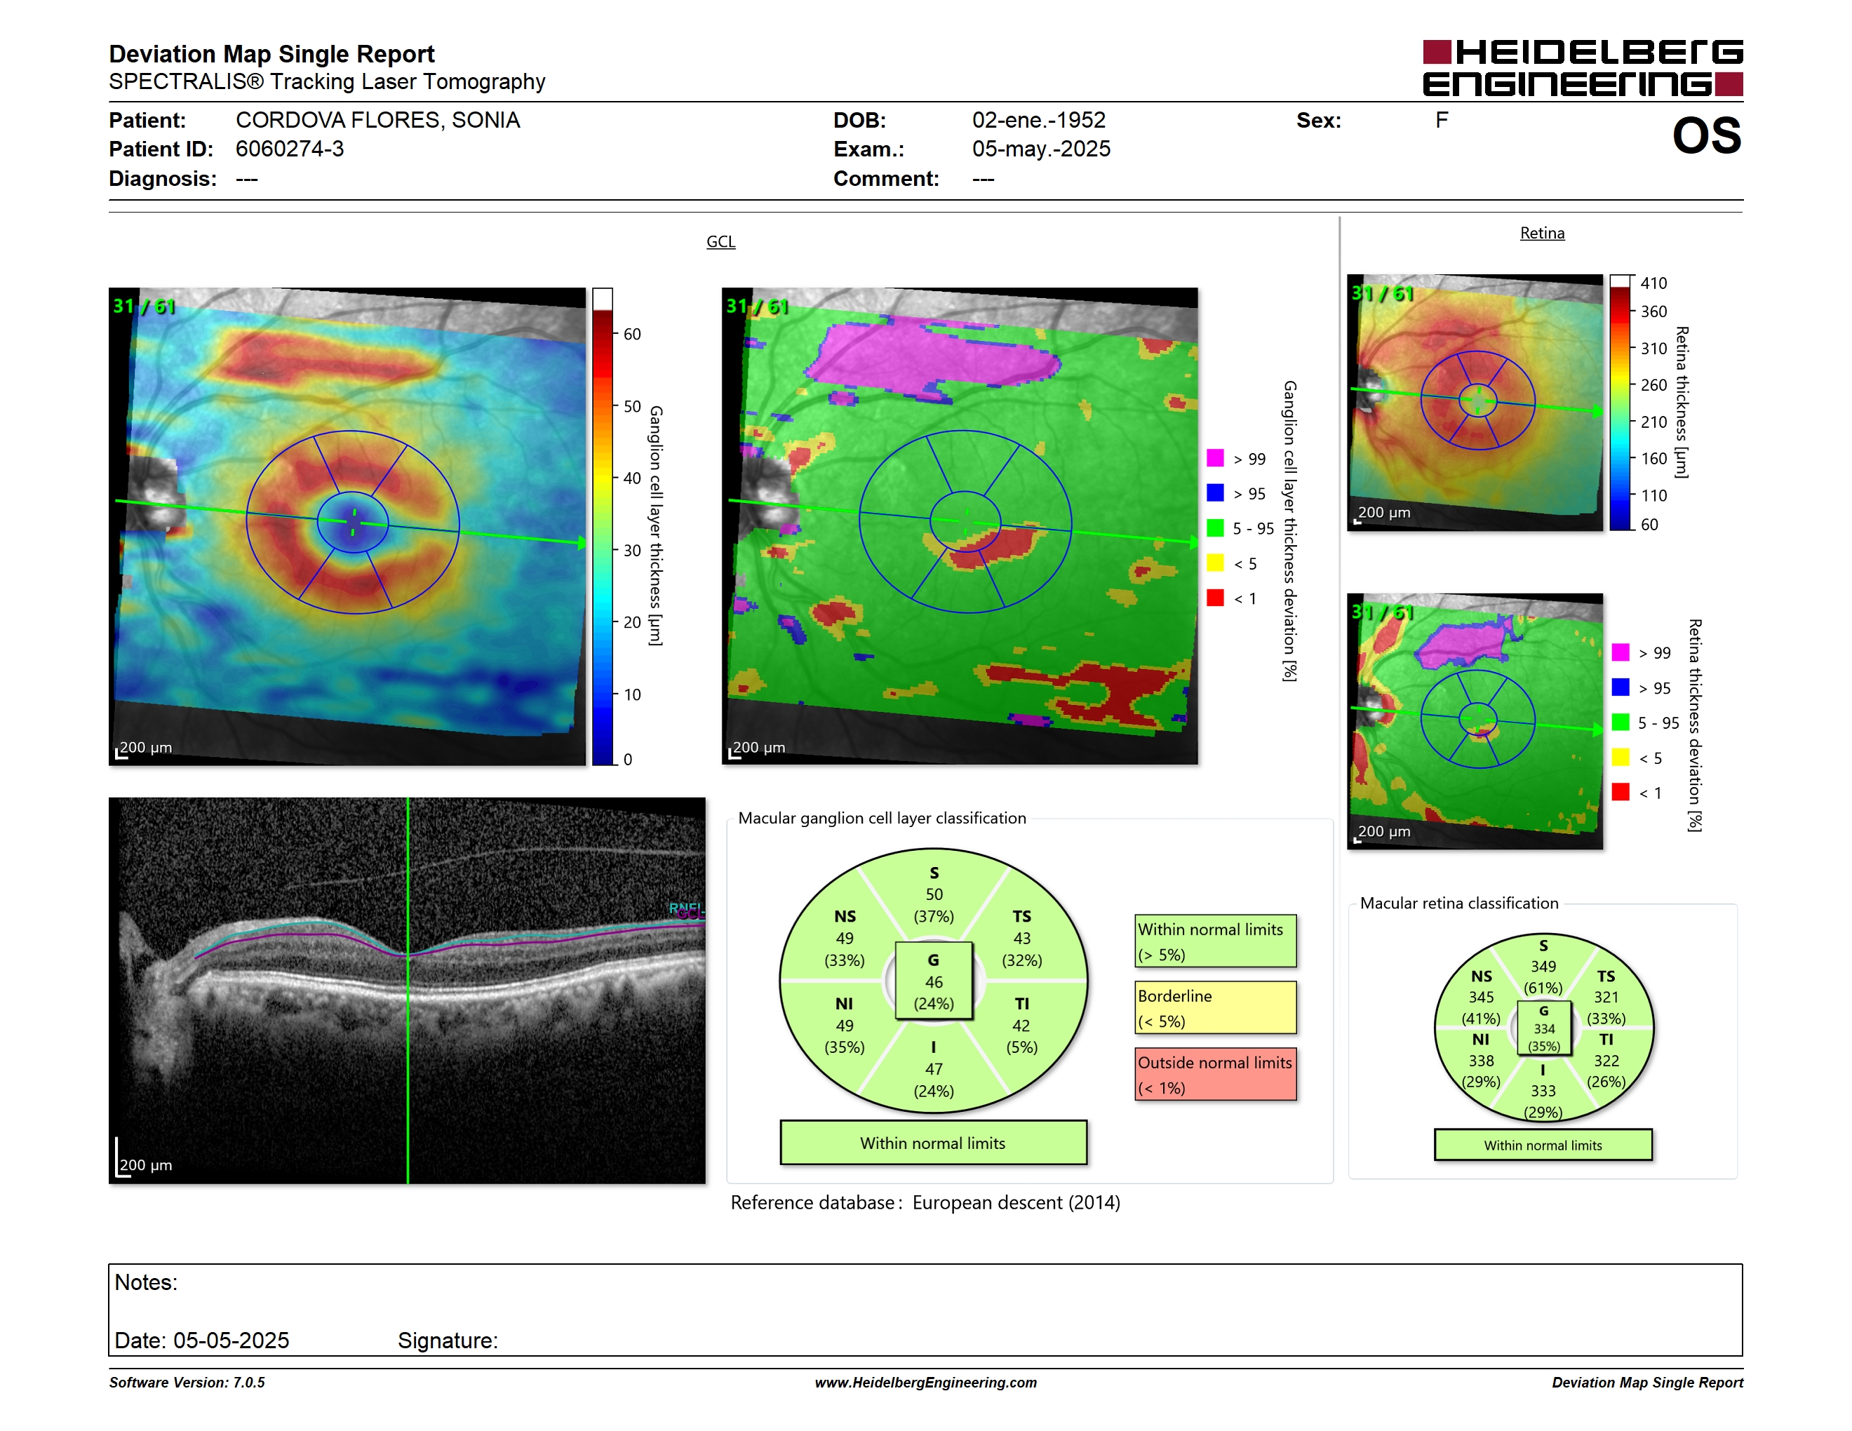Click the 31 / 61 scan counter on GCL thickness map

pyautogui.click(x=144, y=306)
